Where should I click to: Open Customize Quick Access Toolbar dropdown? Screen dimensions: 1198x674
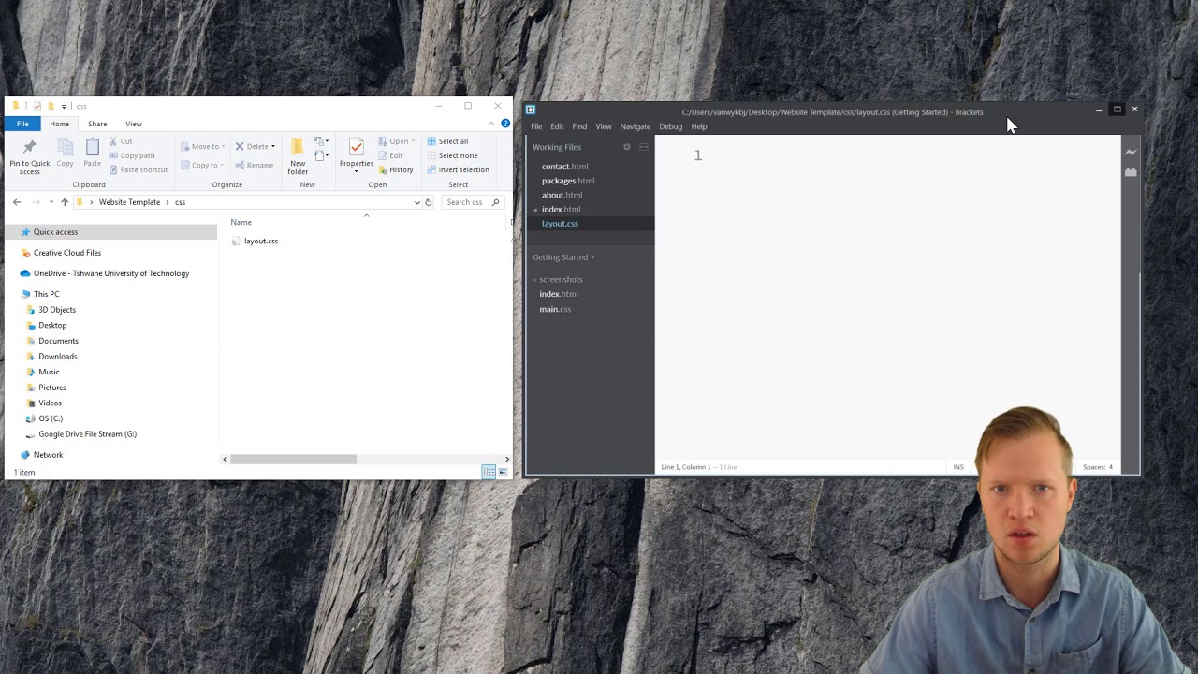click(x=64, y=106)
